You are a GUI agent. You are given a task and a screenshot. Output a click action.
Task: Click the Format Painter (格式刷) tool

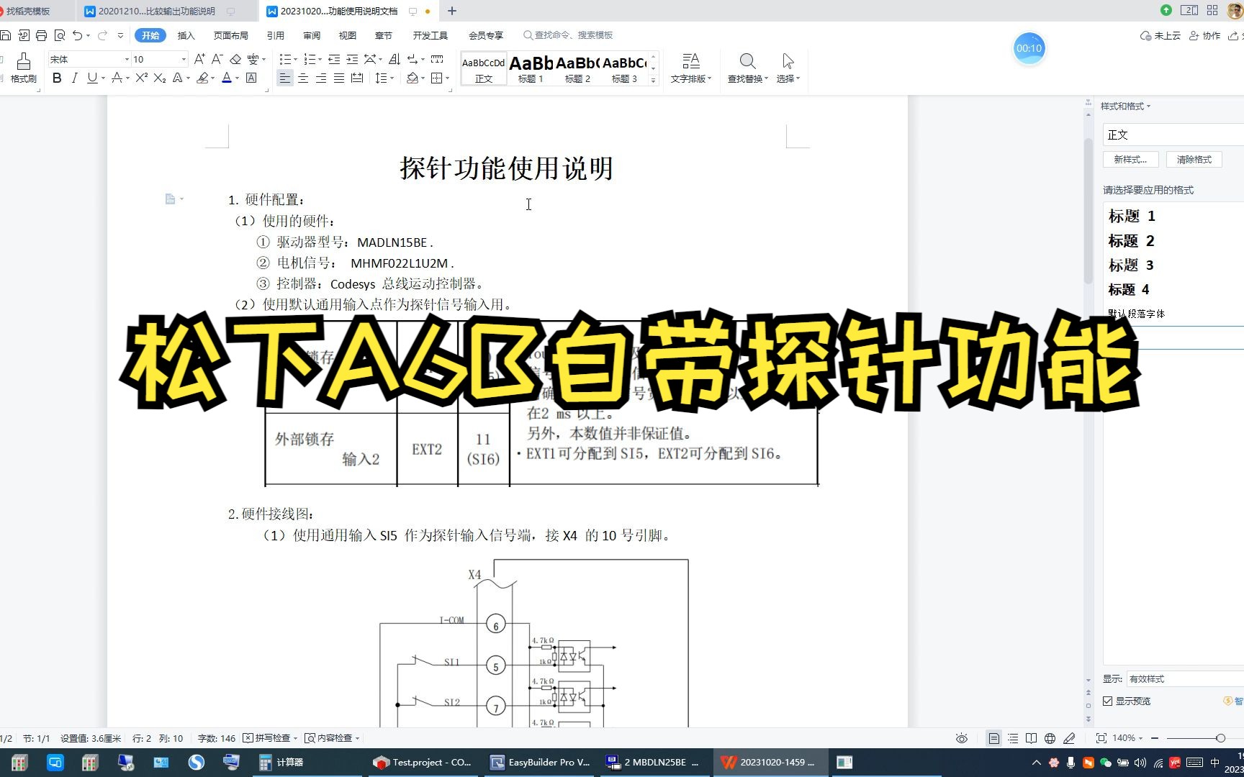click(x=23, y=68)
